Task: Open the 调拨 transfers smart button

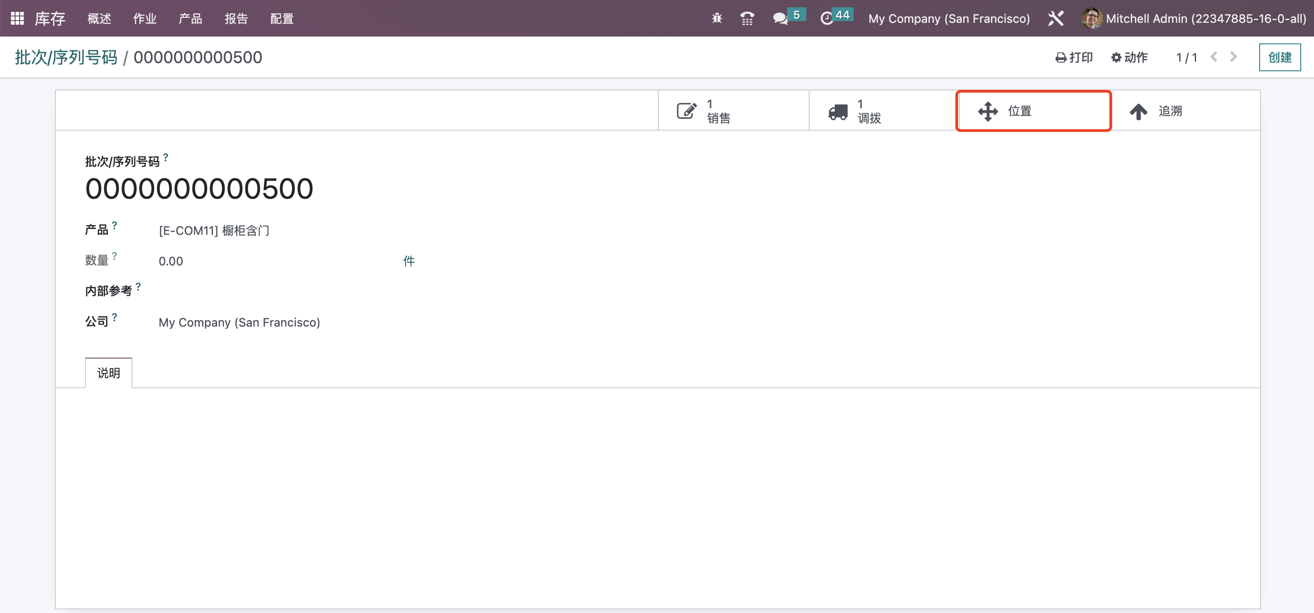Action: pyautogui.click(x=884, y=111)
